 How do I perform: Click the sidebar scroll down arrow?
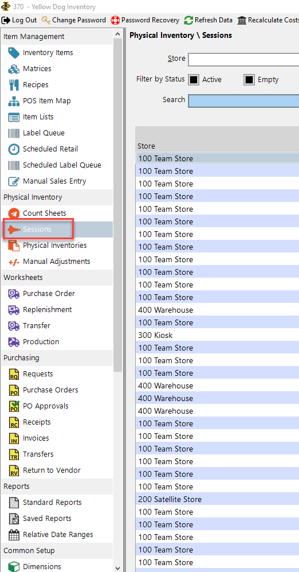coord(117,567)
